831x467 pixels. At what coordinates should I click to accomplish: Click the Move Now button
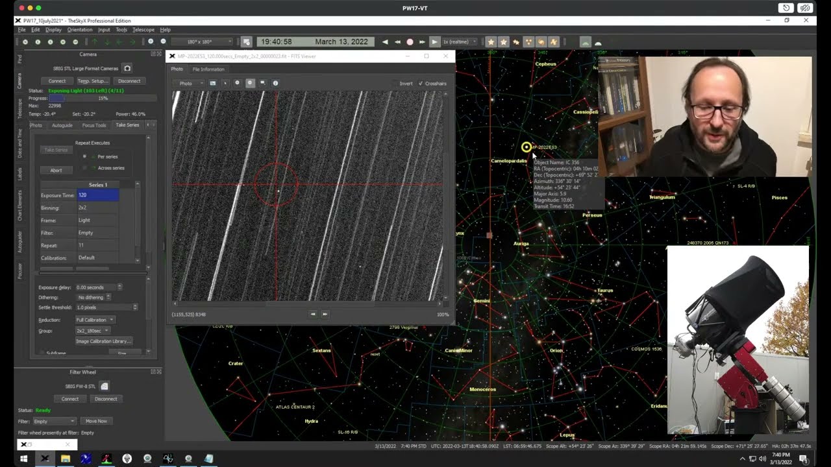(96, 422)
